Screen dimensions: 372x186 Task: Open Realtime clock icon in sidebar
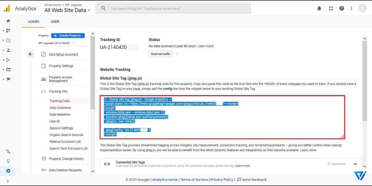click(x=8, y=41)
